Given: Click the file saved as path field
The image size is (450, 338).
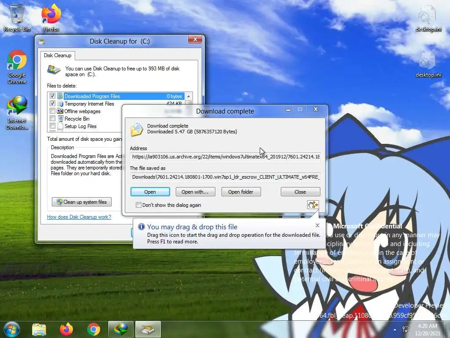Looking at the screenshot, I should point(225,177).
